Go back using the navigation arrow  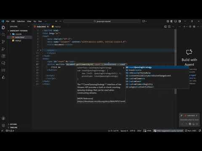tap(56, 21)
